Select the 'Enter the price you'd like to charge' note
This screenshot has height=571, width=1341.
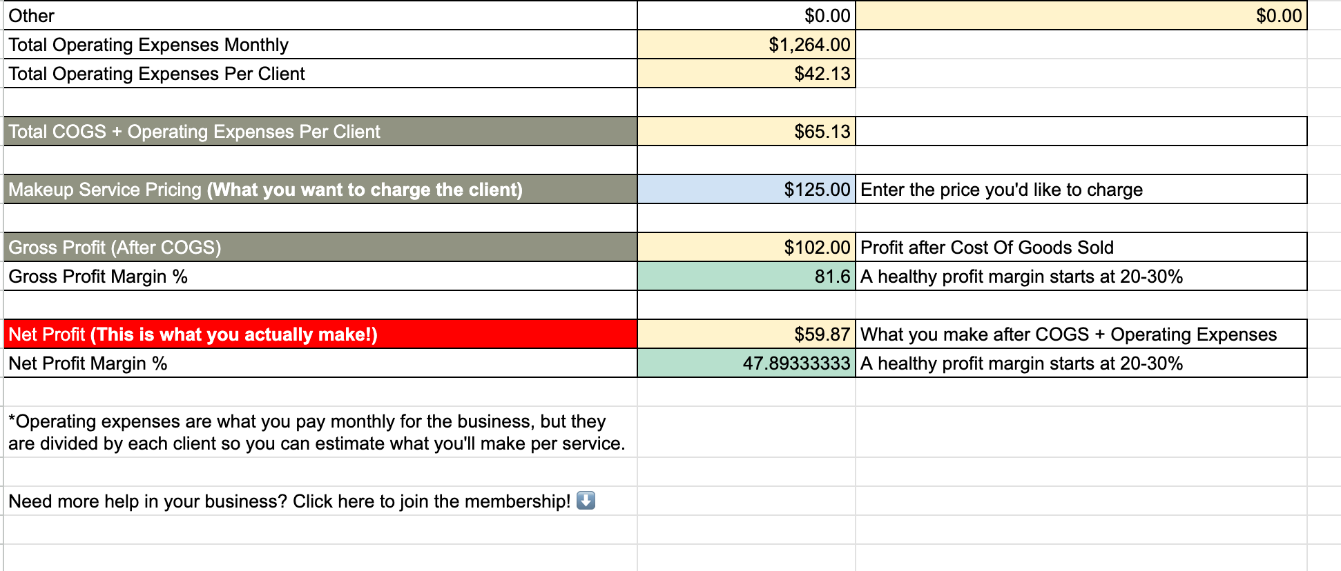pos(1001,190)
